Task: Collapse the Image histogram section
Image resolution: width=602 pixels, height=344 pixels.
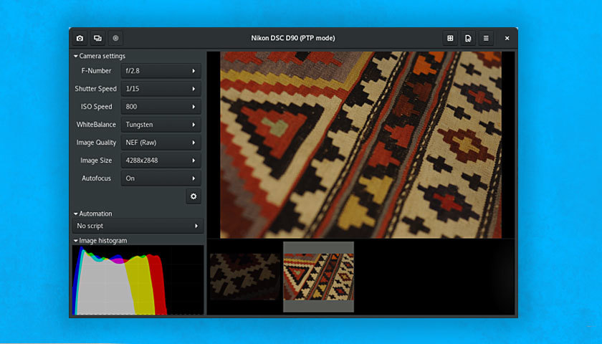Action: point(76,241)
